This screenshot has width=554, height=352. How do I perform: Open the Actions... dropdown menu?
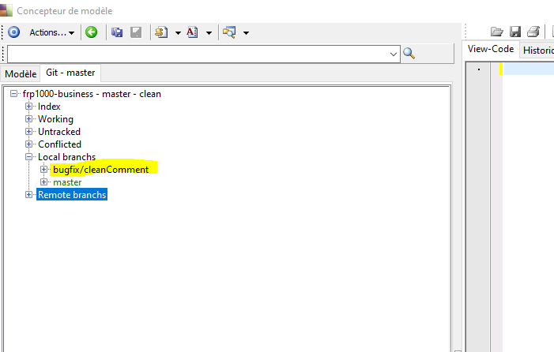click(x=52, y=32)
